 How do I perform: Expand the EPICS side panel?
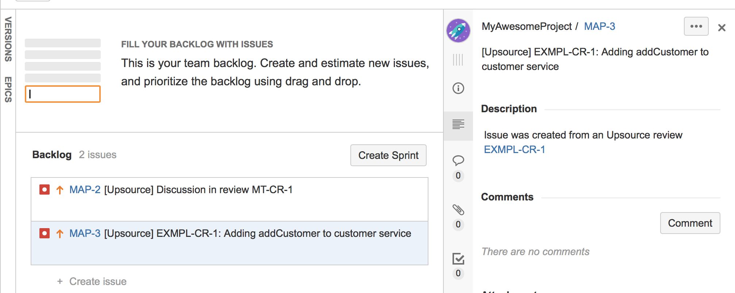coord(8,89)
